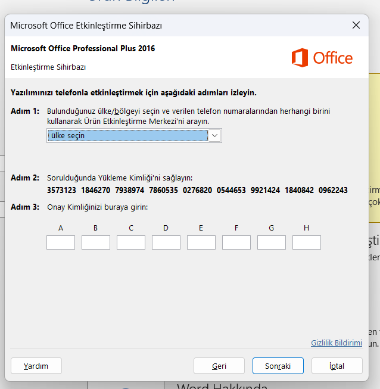Click confirmation ID field E
Image resolution: width=380 pixels, height=389 pixels.
pyautogui.click(x=201, y=242)
